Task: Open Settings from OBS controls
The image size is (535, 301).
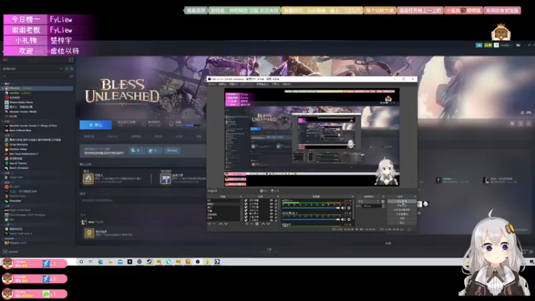Action: click(x=402, y=219)
